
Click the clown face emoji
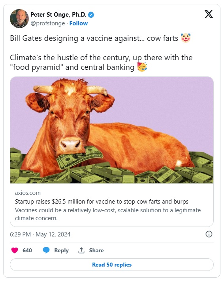185,38
